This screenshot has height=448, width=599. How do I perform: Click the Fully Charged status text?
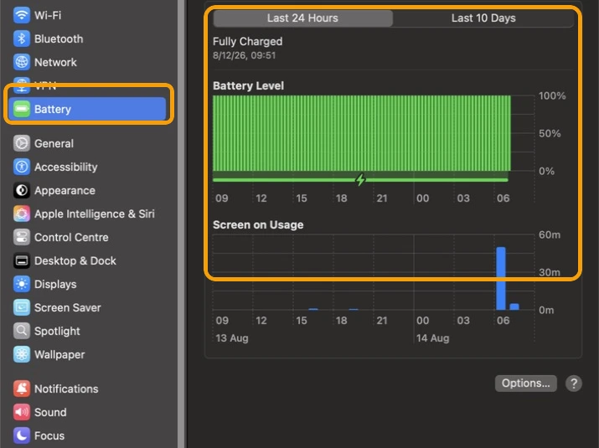247,41
